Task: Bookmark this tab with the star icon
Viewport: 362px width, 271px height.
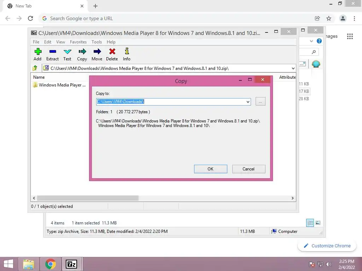Action: pos(329,18)
